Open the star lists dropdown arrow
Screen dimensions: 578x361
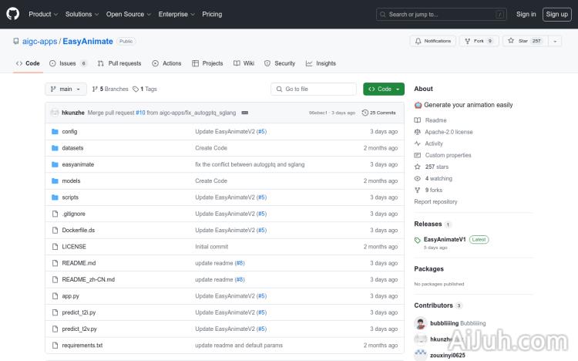[554, 41]
